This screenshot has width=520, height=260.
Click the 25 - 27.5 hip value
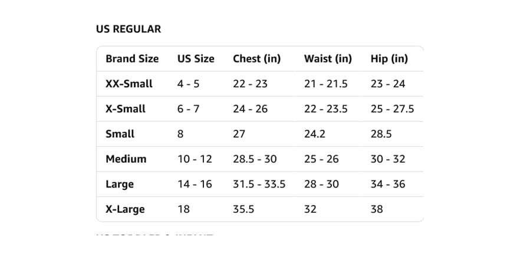coord(392,108)
